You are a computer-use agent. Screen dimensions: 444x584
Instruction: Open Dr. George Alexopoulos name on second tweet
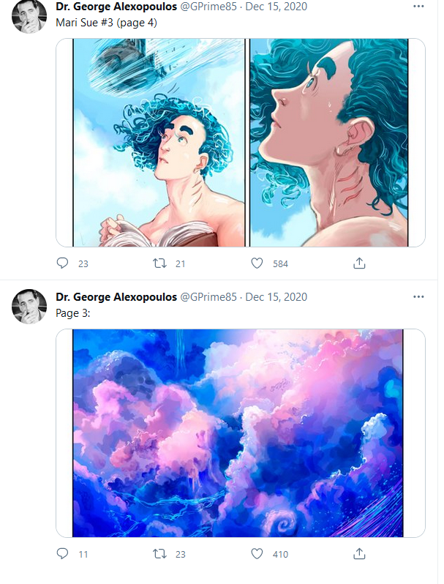pyautogui.click(x=116, y=297)
